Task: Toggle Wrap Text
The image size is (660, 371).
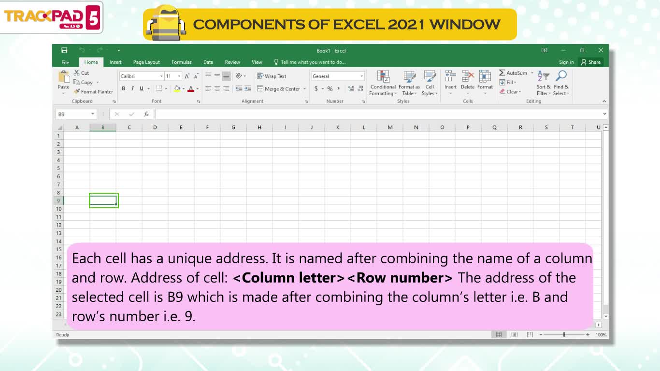Action: (272, 76)
